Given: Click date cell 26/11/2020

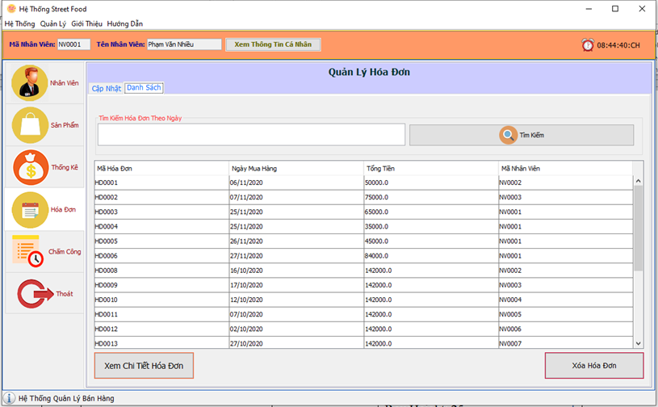Looking at the screenshot, I should click(296, 241).
